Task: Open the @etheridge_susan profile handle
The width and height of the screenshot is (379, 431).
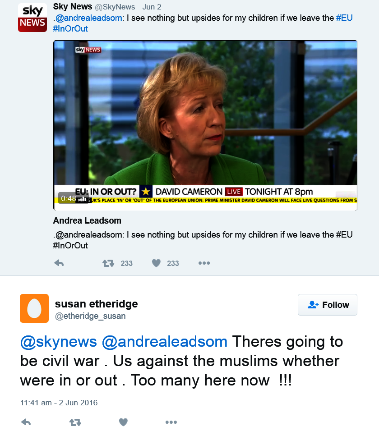Action: tap(90, 316)
